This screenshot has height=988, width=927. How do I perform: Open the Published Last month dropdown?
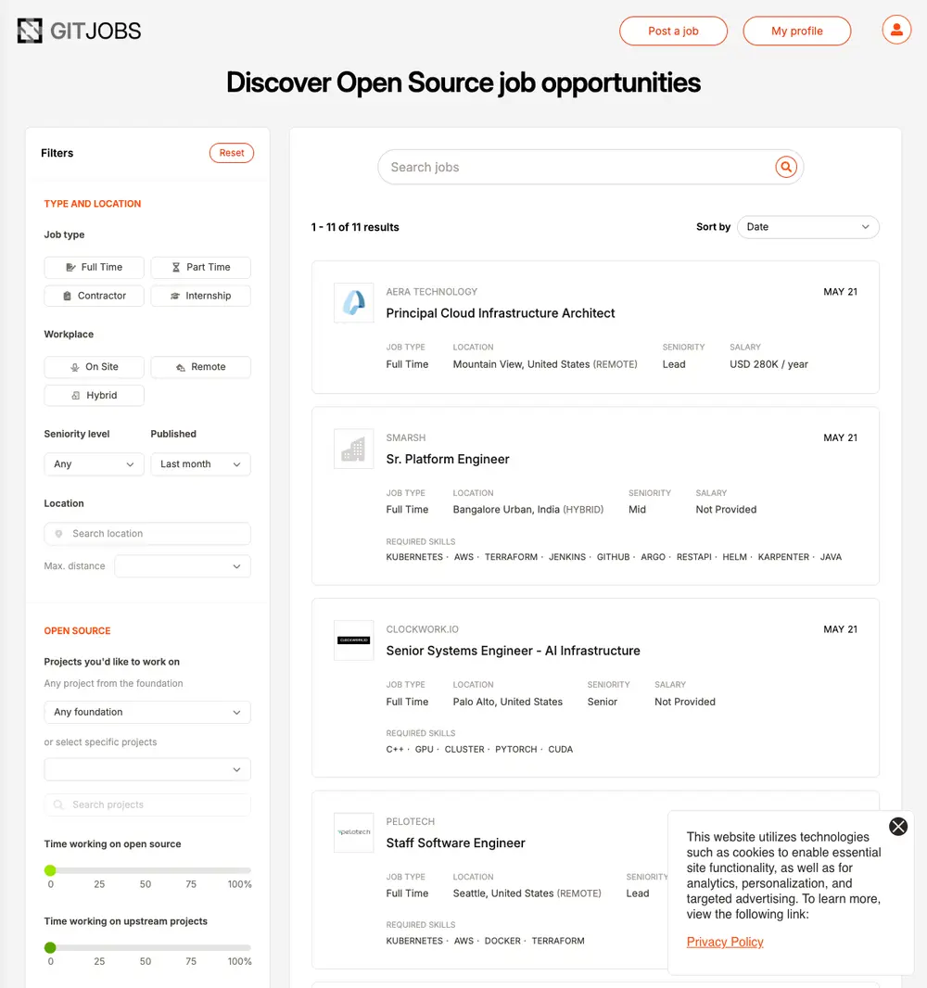tap(201, 464)
